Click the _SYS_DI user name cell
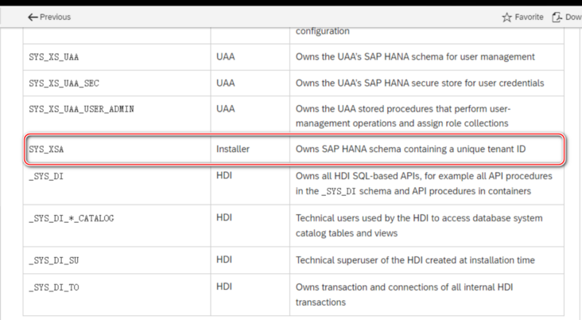582x320 pixels. (45, 175)
